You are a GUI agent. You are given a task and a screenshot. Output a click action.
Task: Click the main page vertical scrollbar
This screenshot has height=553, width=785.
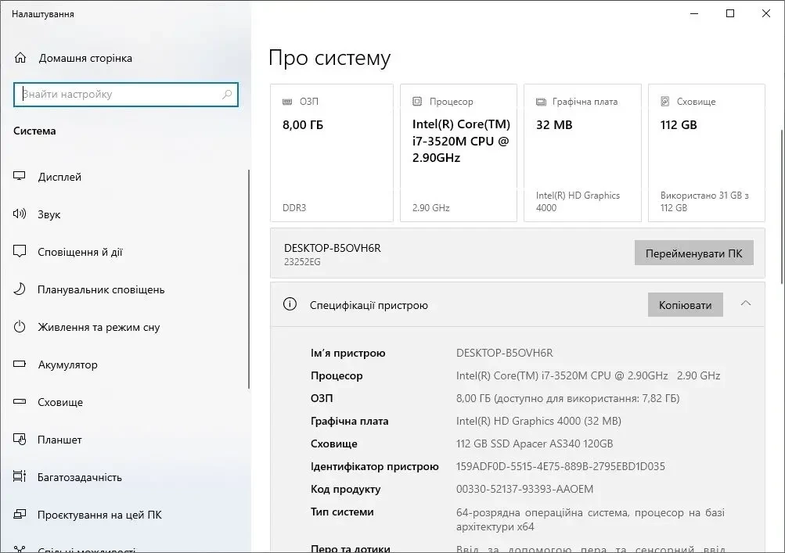click(x=782, y=206)
